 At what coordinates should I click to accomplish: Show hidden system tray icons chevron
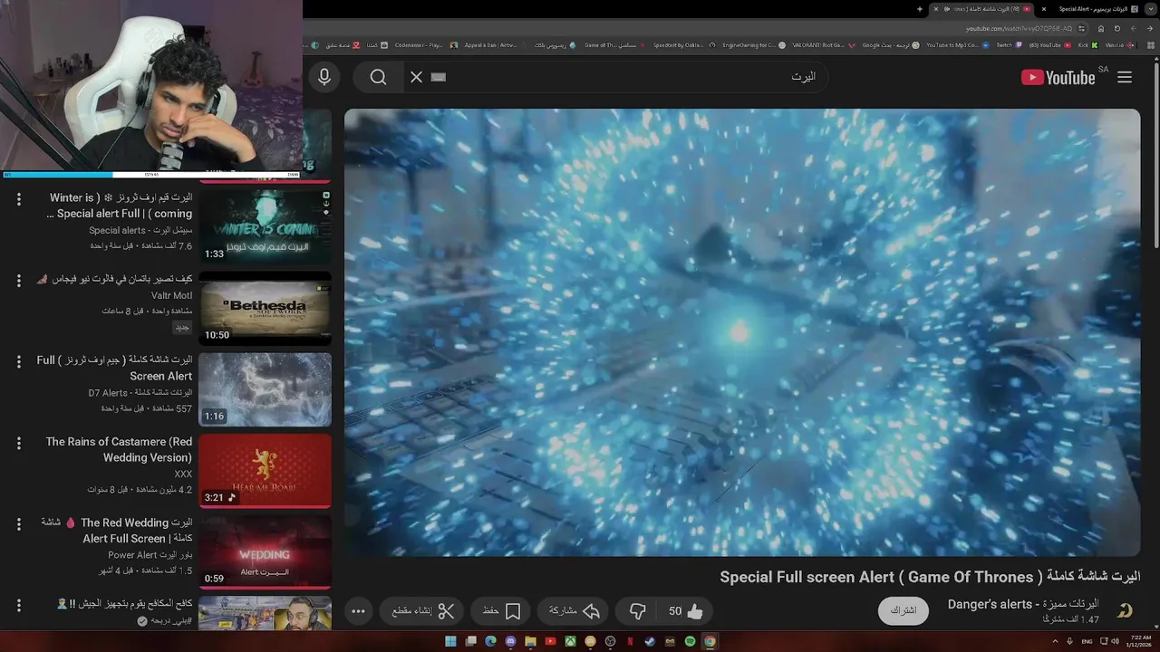click(x=1057, y=641)
